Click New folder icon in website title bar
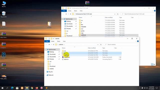The image size is (160, 90). coord(51,38)
